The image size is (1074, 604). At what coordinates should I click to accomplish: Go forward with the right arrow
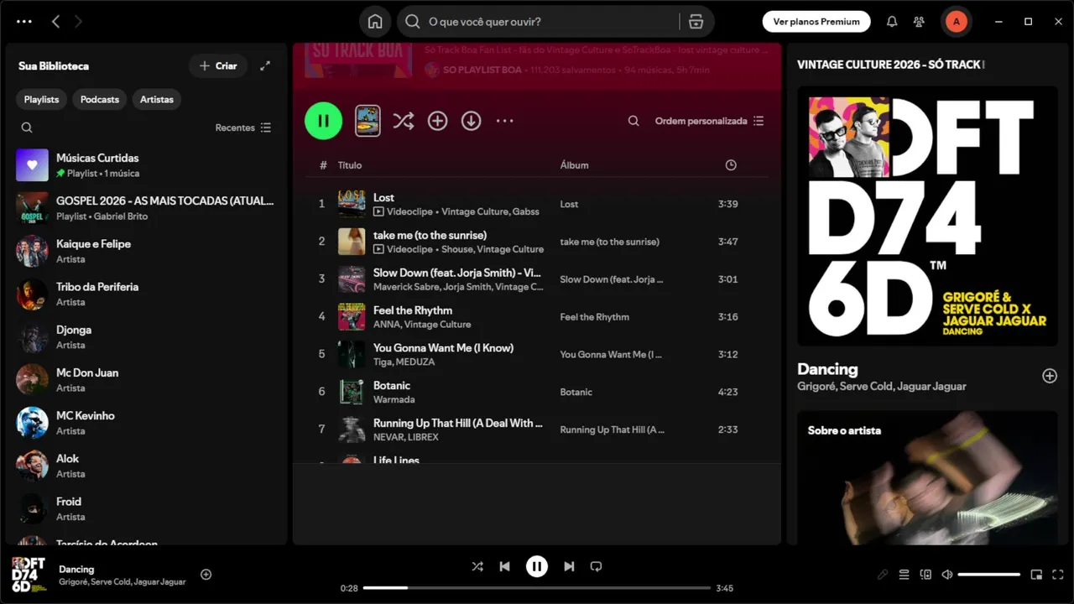tap(78, 22)
